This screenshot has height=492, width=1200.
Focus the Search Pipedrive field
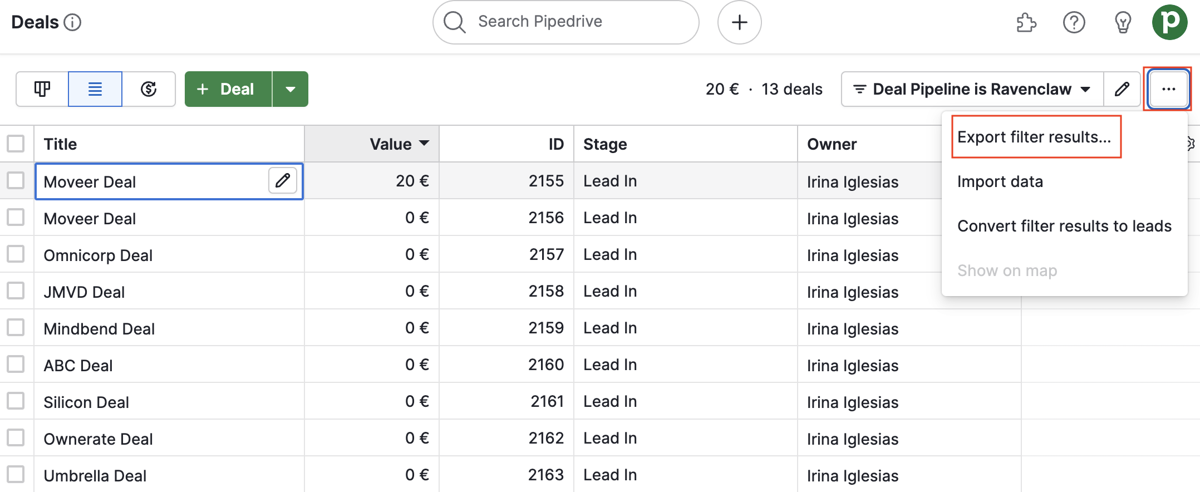(x=565, y=22)
